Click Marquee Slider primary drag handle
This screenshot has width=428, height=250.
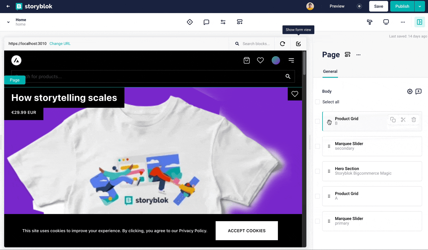point(329,221)
